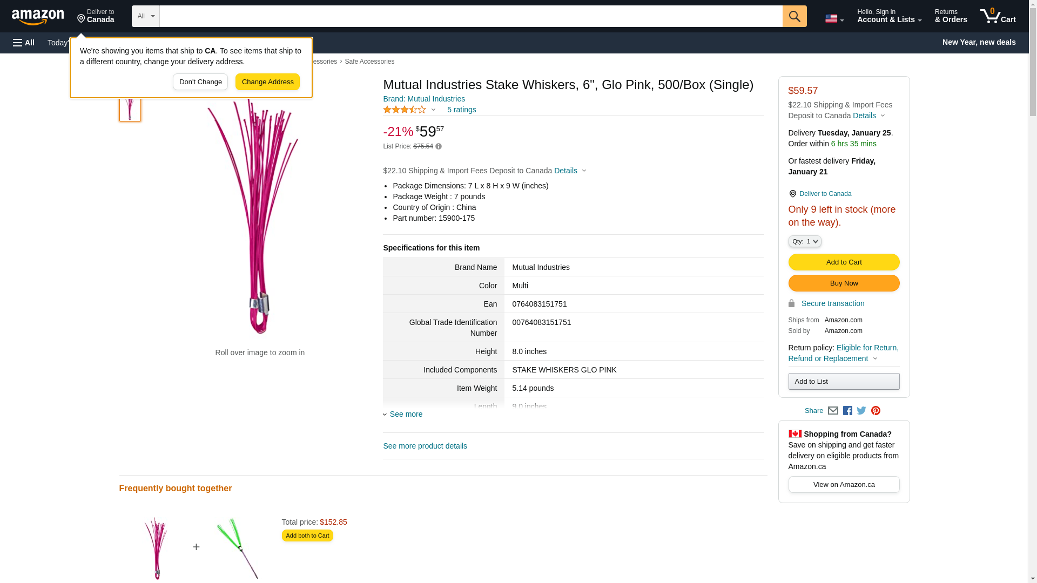Click Add to Cart button
1037x583 pixels.
[x=844, y=262]
